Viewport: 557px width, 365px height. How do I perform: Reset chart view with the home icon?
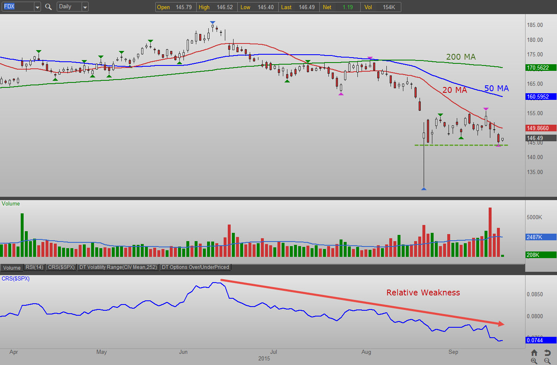click(x=534, y=353)
